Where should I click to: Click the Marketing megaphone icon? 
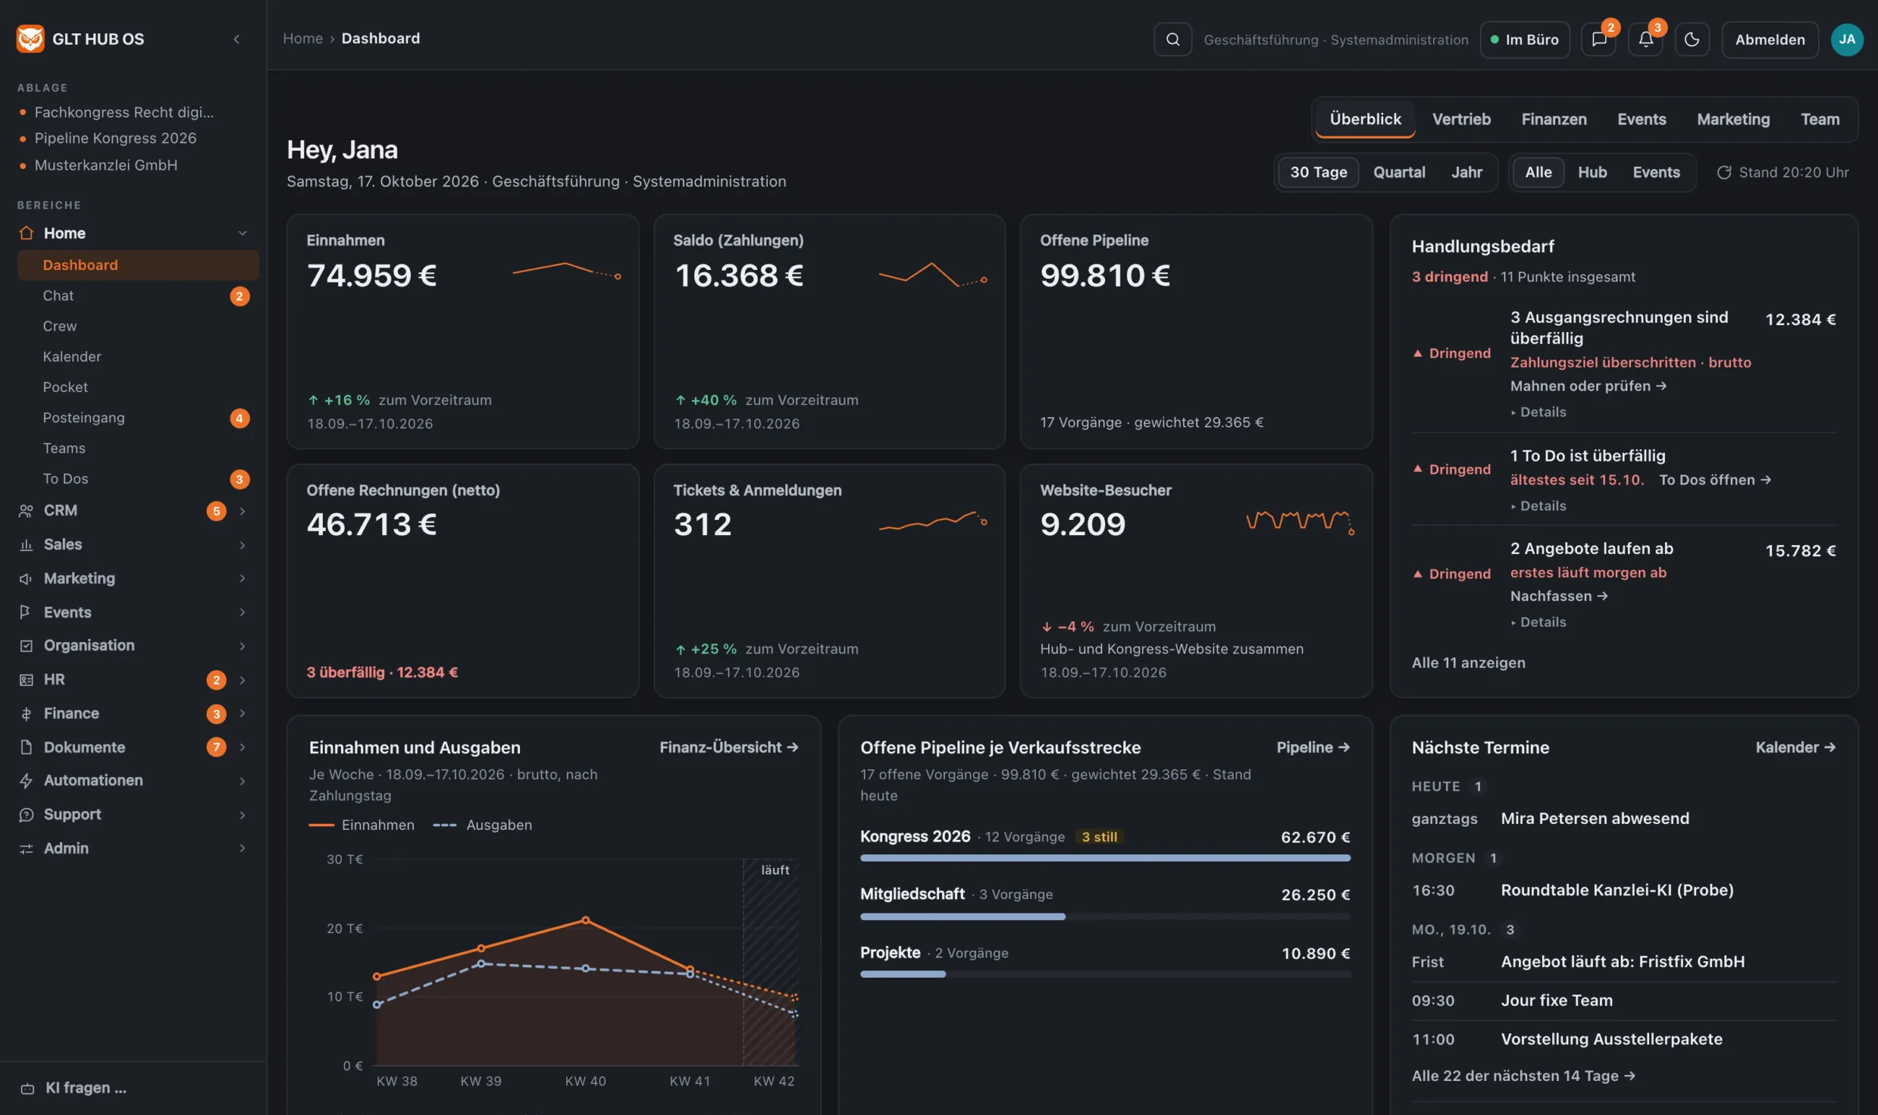point(26,578)
